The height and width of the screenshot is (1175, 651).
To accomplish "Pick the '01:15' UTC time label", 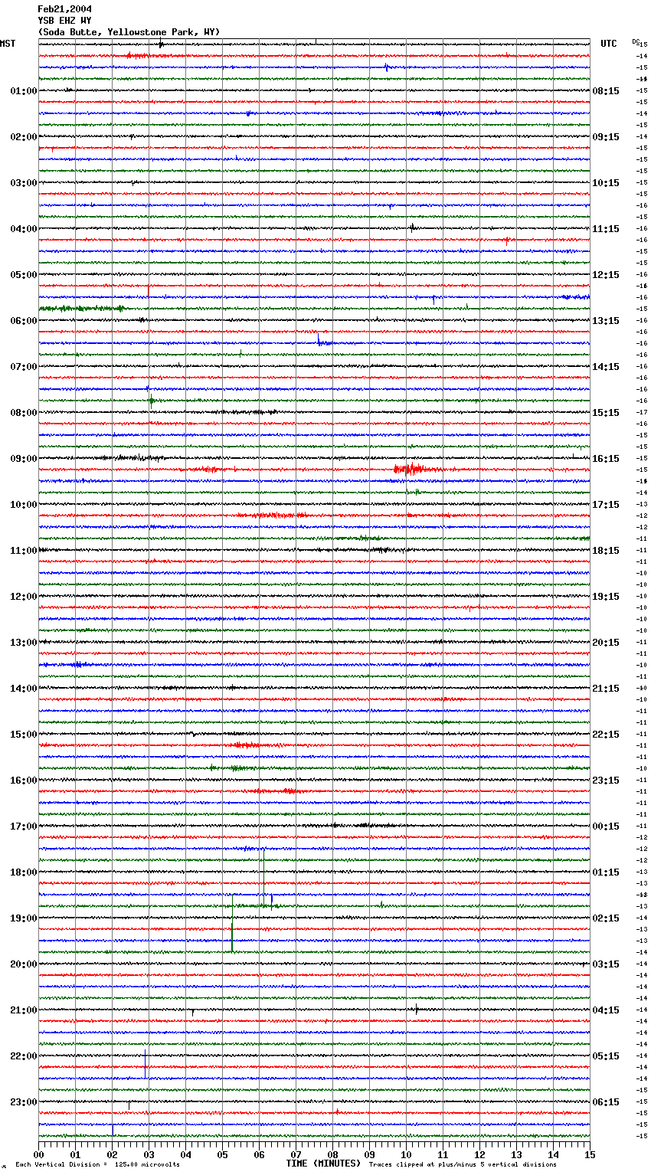I will tap(606, 872).
